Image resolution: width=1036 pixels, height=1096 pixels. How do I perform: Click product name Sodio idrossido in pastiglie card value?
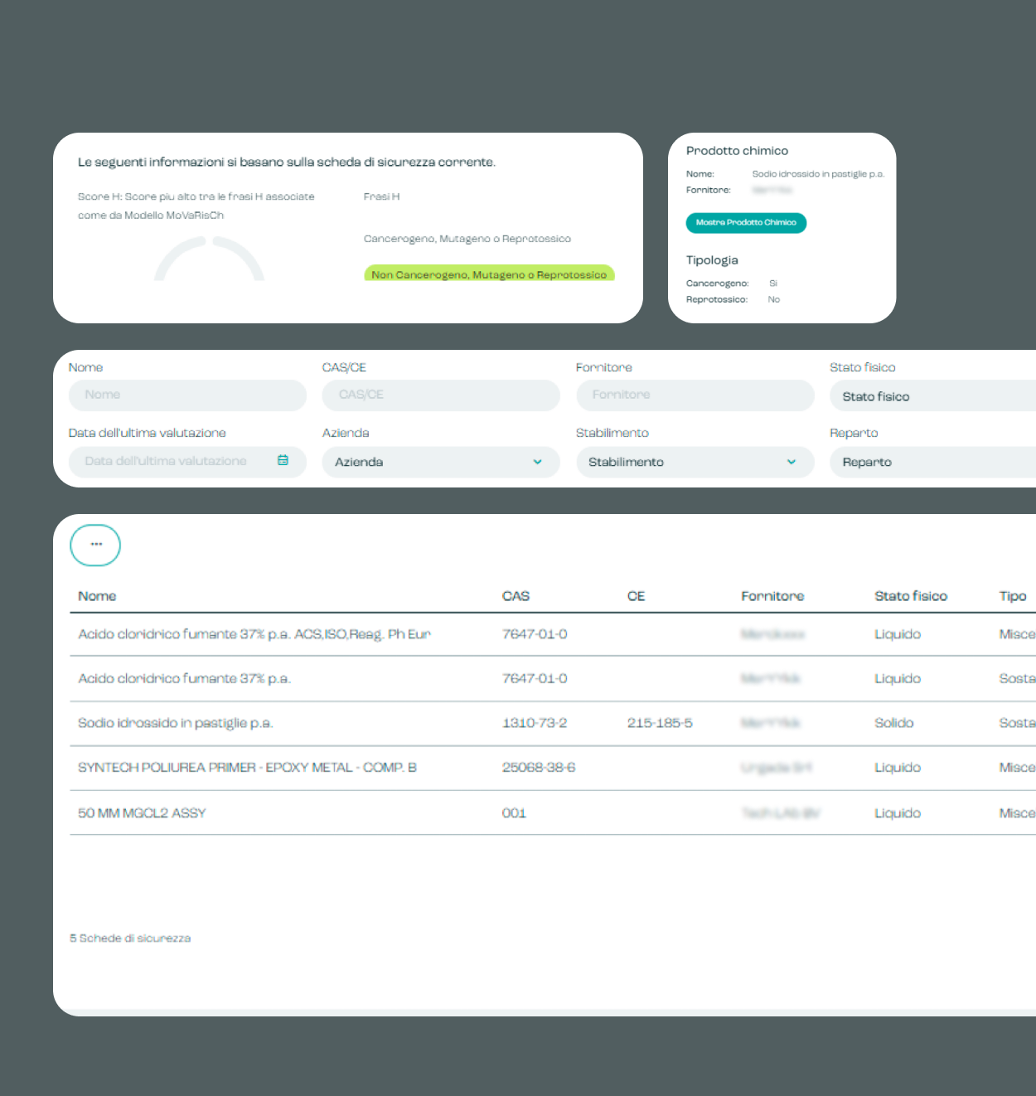tap(818, 174)
